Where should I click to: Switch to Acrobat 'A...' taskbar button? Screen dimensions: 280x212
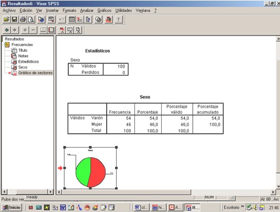[x=176, y=208]
